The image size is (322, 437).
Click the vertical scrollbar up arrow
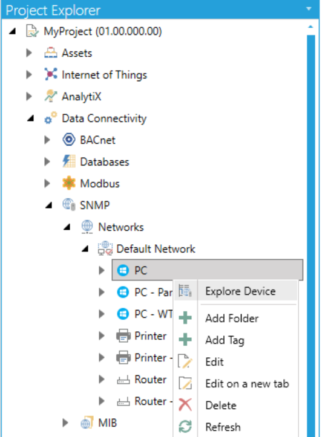pos(310,27)
